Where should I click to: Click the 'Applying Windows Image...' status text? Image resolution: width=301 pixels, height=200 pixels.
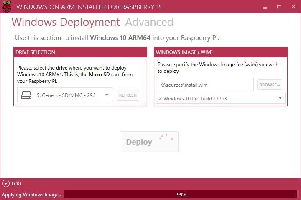click(x=32, y=195)
